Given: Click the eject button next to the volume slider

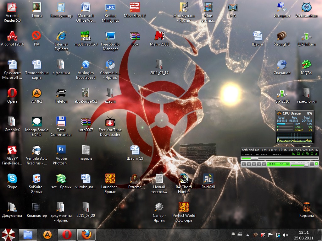Looking at the screenshot, I should 312,164.
